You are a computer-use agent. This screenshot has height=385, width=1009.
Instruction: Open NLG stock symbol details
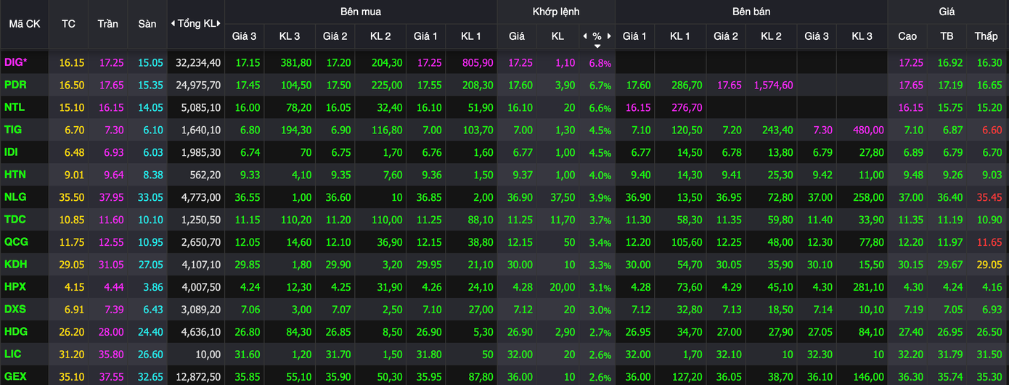point(15,198)
